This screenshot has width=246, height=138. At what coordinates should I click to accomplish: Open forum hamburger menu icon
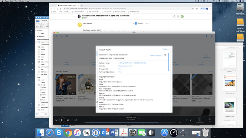point(178,16)
